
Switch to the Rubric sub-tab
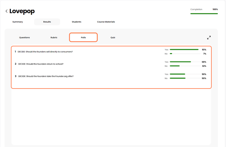tap(54, 37)
